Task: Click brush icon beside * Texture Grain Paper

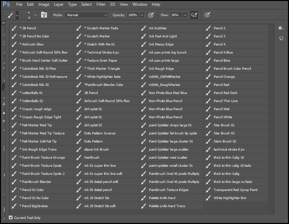Action: pyautogui.click(x=79, y=60)
